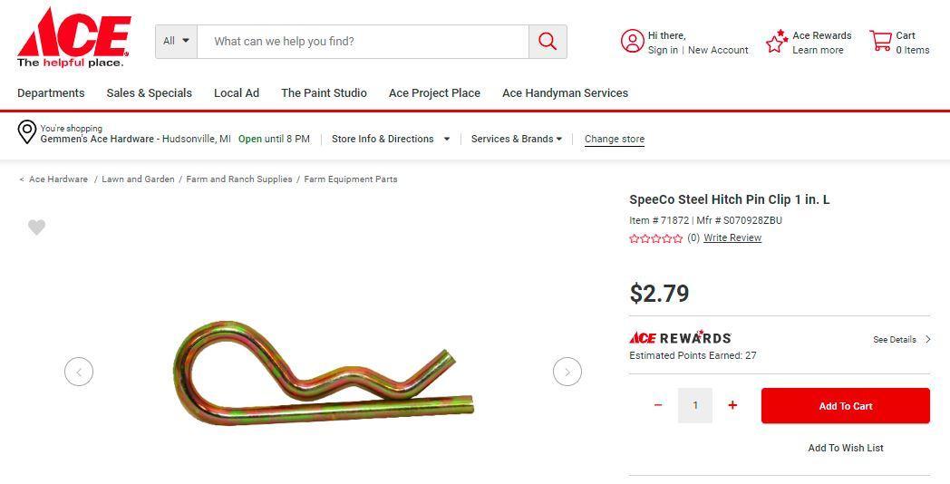Open the account user icon
The height and width of the screenshot is (484, 950).
(x=632, y=42)
